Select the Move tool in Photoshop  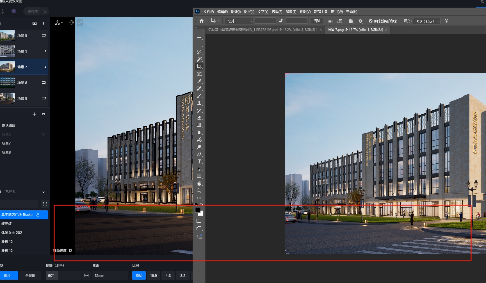199,38
